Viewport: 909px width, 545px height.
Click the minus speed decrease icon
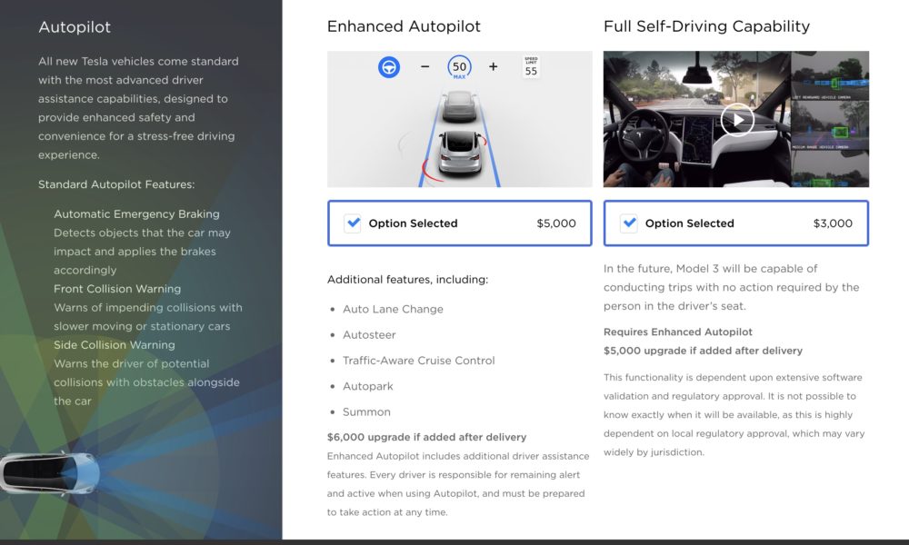(x=425, y=66)
